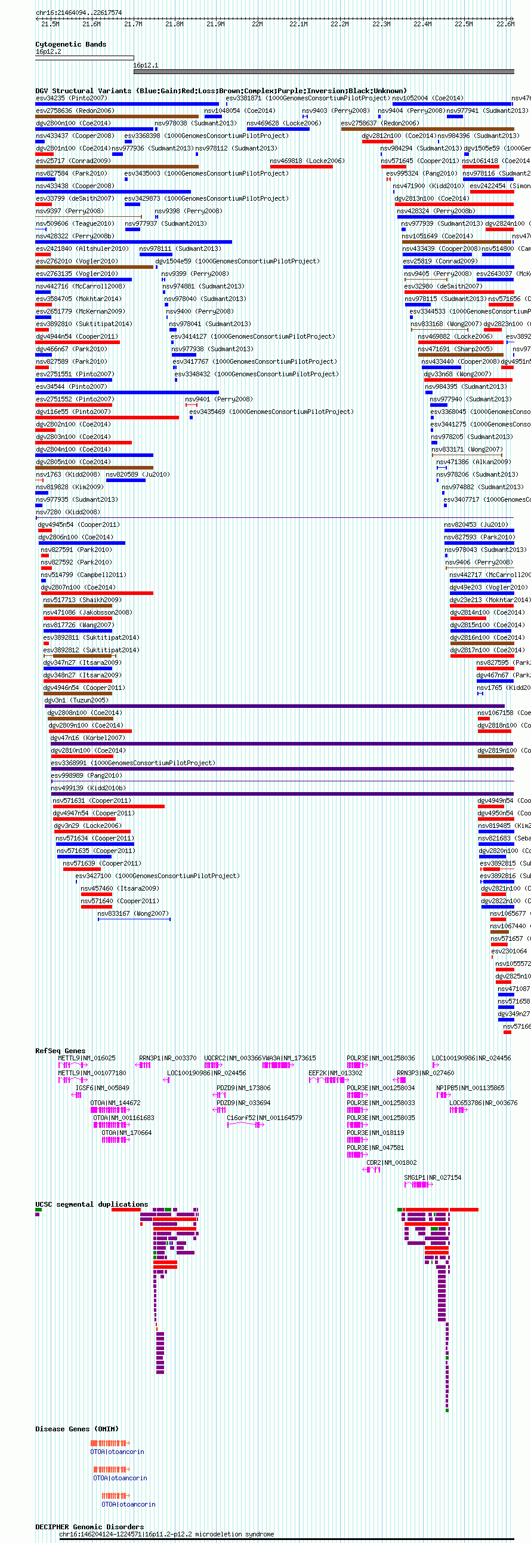The height and width of the screenshot is (1543, 531).
Task: Open variant nsv7280 (Kidd2008)
Action: point(67,513)
